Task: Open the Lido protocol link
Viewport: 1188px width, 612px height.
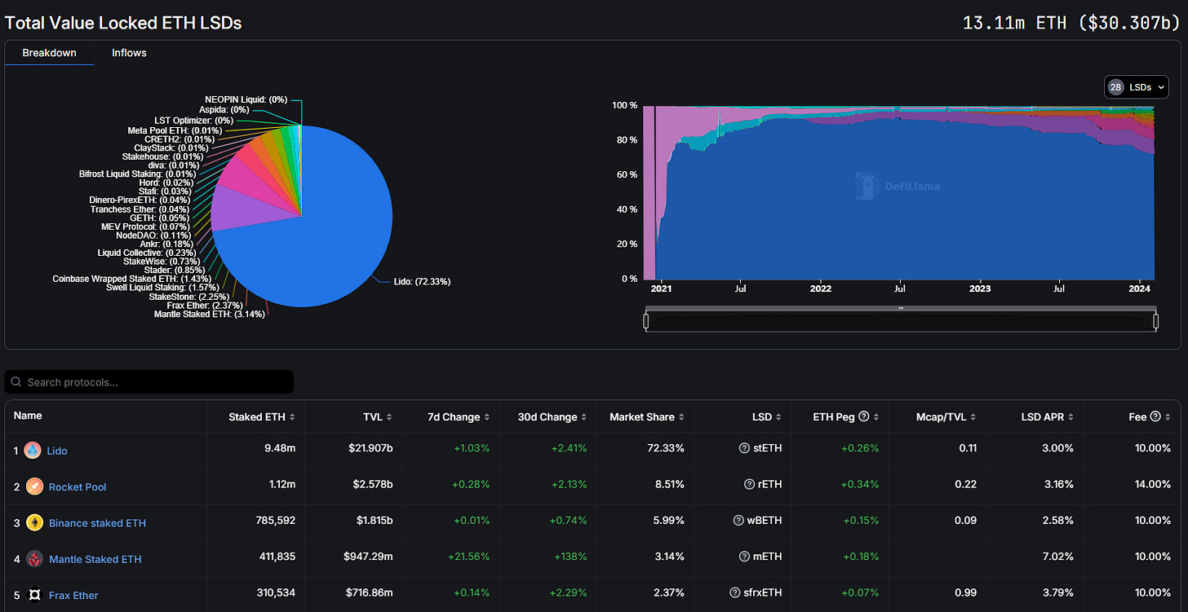Action: (57, 451)
